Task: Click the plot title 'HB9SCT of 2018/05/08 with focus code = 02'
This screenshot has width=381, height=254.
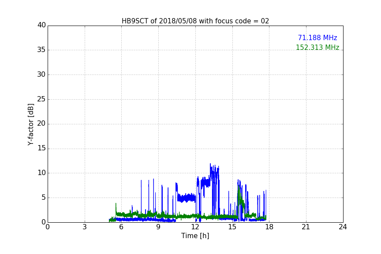Action: pos(195,21)
